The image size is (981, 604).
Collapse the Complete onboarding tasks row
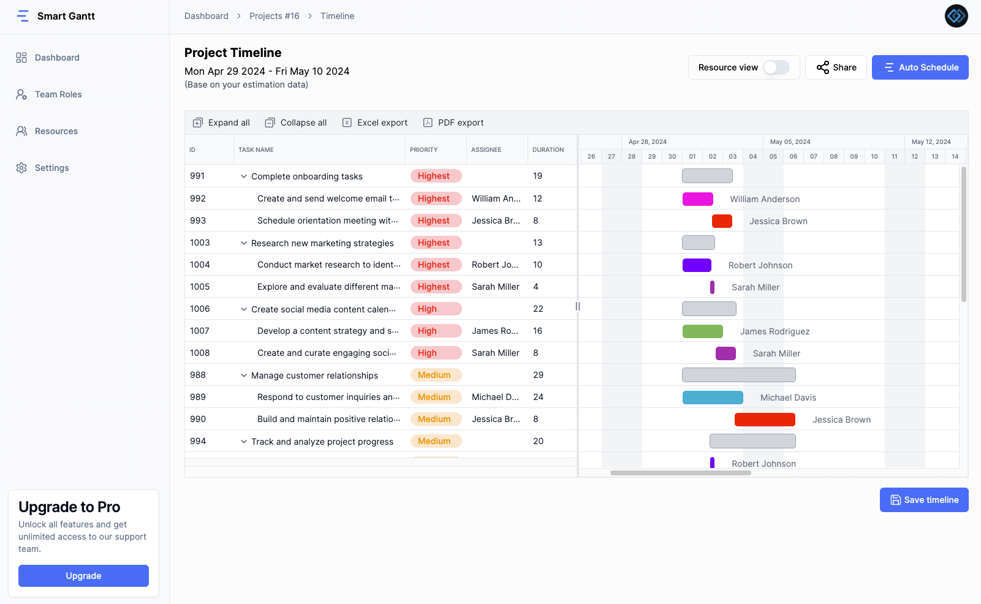tap(243, 176)
